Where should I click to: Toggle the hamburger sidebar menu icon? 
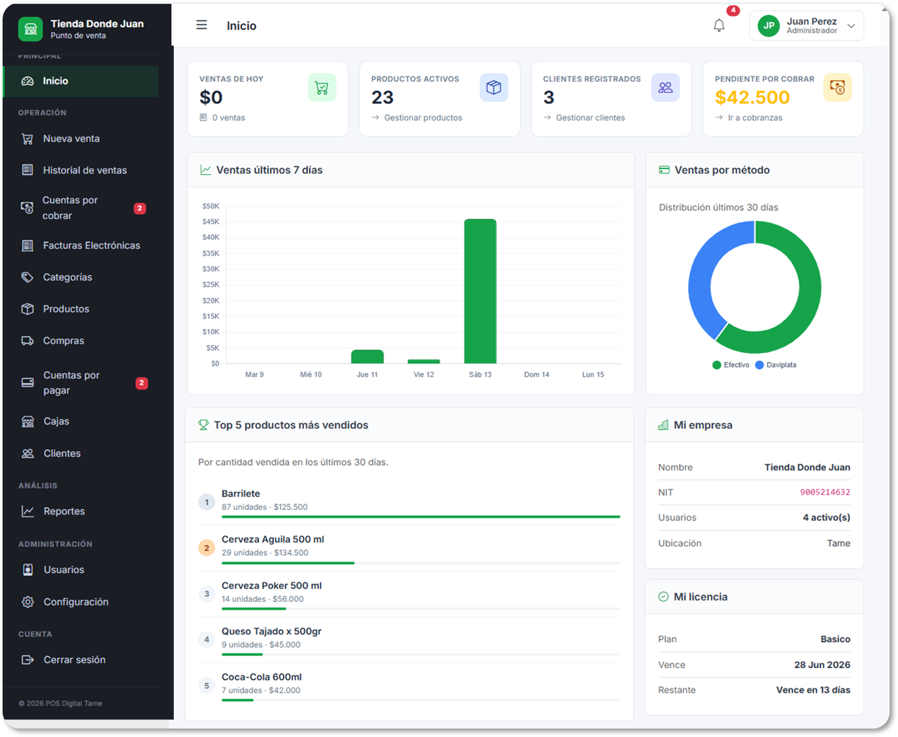[202, 25]
